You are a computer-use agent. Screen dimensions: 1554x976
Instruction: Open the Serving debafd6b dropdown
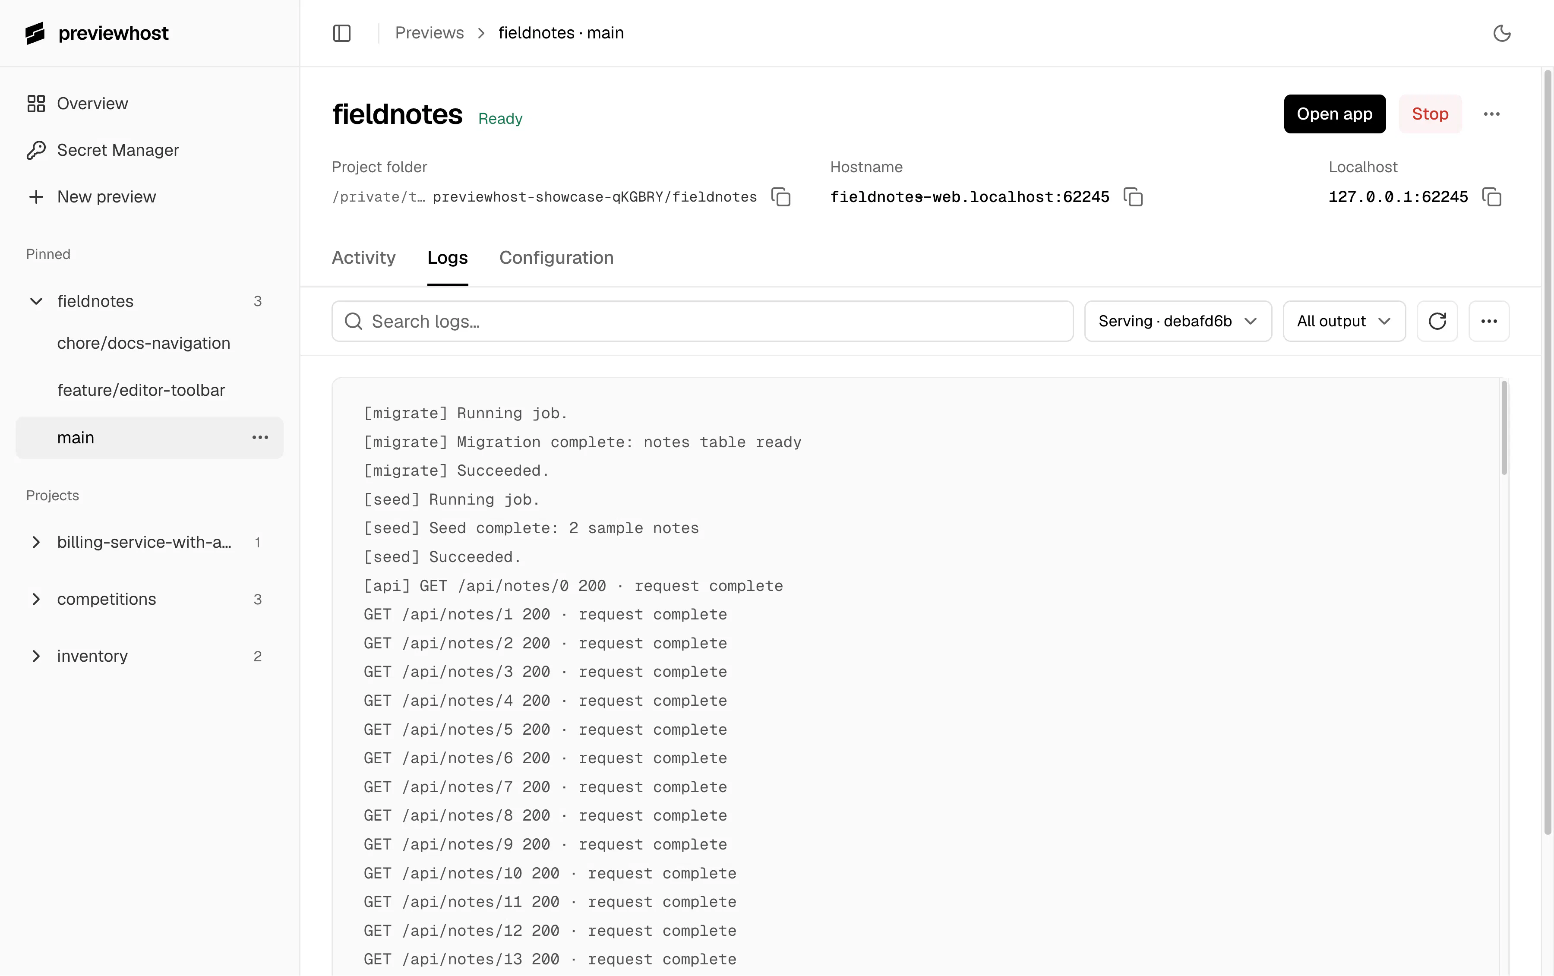(x=1178, y=321)
